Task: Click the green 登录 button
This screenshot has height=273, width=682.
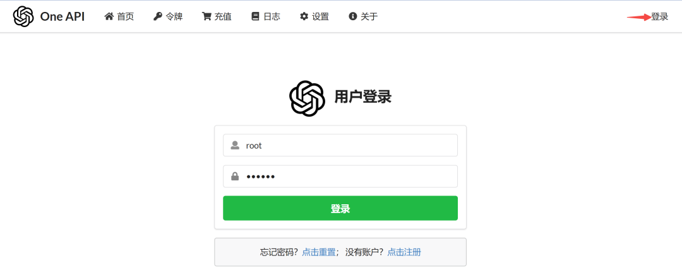Action: click(x=340, y=208)
